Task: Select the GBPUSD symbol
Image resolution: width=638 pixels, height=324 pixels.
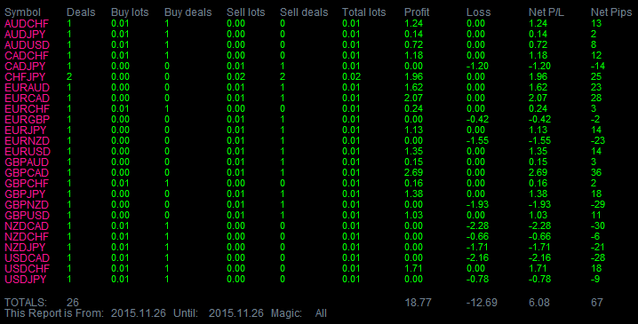Action: point(27,215)
